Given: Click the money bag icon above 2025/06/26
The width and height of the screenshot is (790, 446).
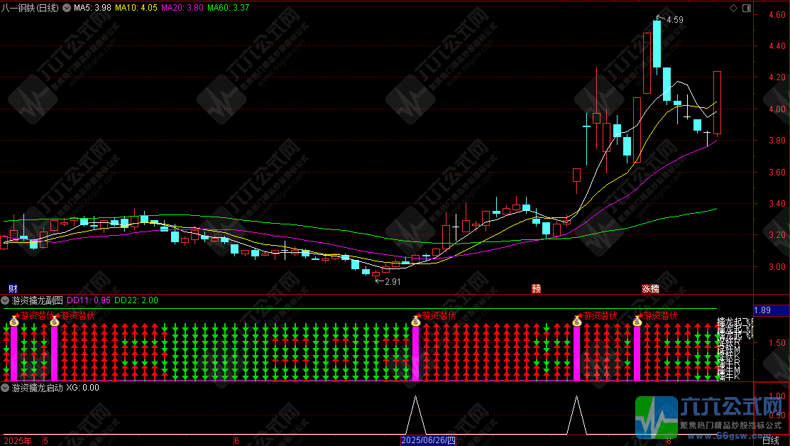Looking at the screenshot, I should pos(416,322).
